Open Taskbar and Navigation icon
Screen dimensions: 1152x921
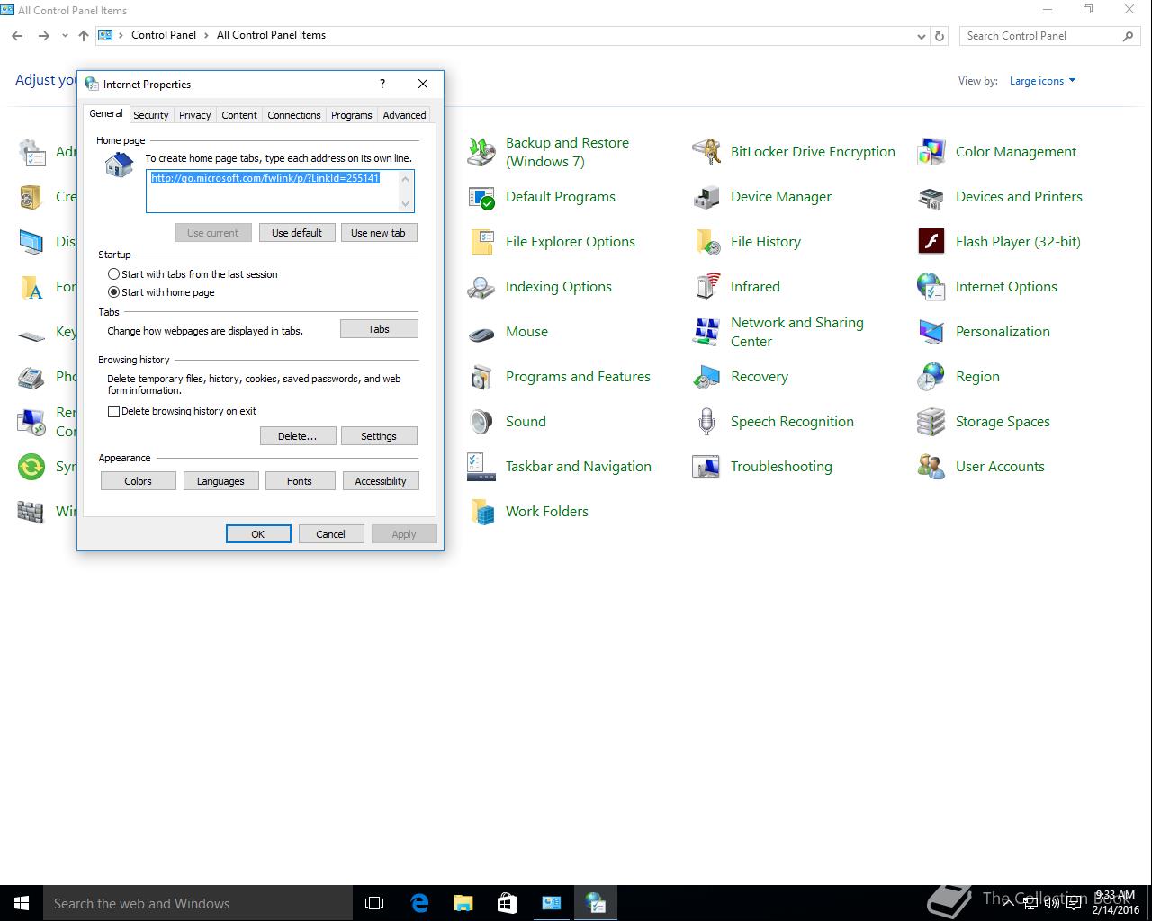tap(481, 467)
